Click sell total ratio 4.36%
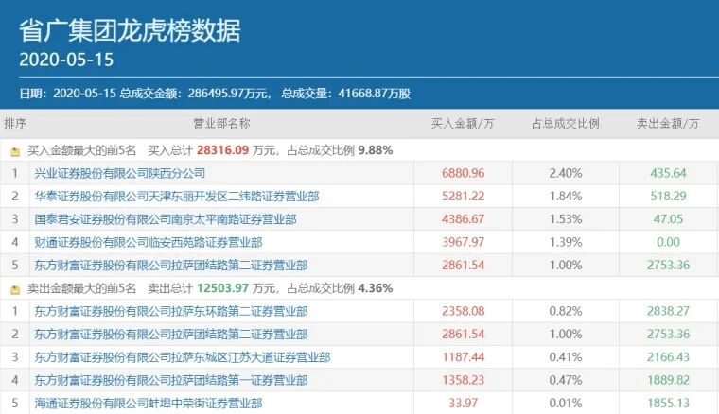This screenshot has height=414, width=719. click(375, 288)
